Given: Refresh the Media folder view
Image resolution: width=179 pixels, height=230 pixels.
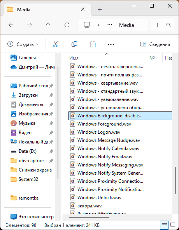Looking at the screenshot, I should (67, 25).
